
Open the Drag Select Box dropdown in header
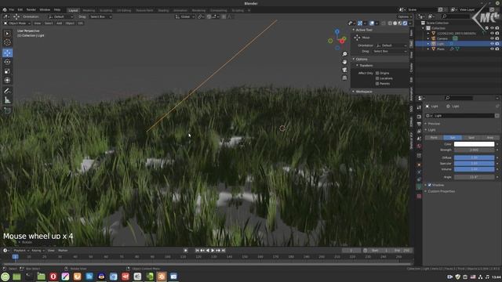[100, 16]
